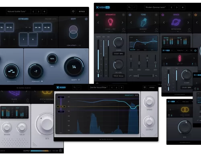201x161 pixels.
Task: Select previous Space module type
Action: coord(164,23)
